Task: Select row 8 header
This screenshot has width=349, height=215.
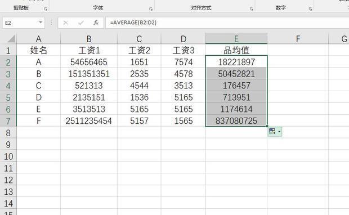Action: (x=8, y=133)
